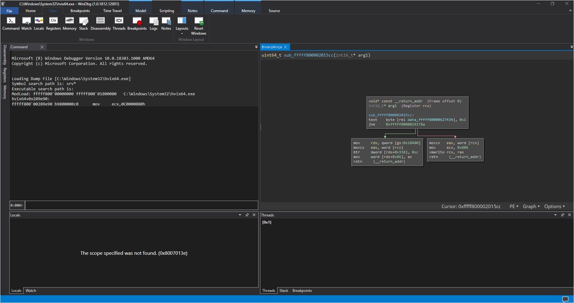Image resolution: width=574 pixels, height=303 pixels.
Task: Select the Threads bottom tab
Action: 269,291
